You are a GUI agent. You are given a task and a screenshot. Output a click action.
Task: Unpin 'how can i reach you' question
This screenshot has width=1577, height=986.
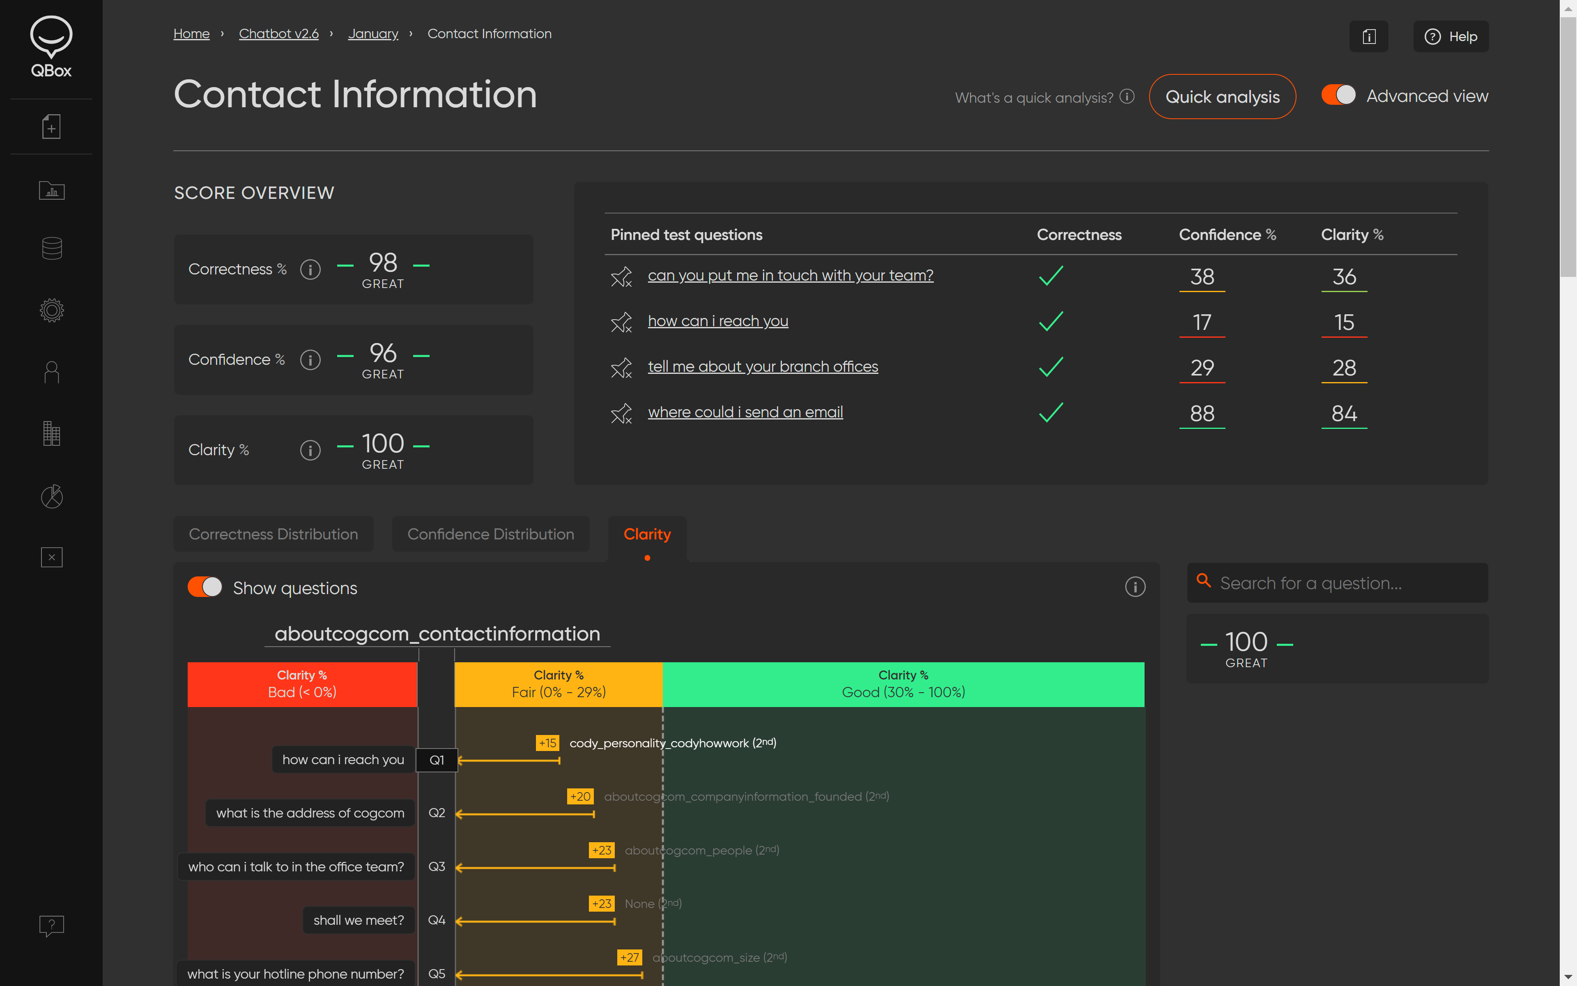click(621, 322)
